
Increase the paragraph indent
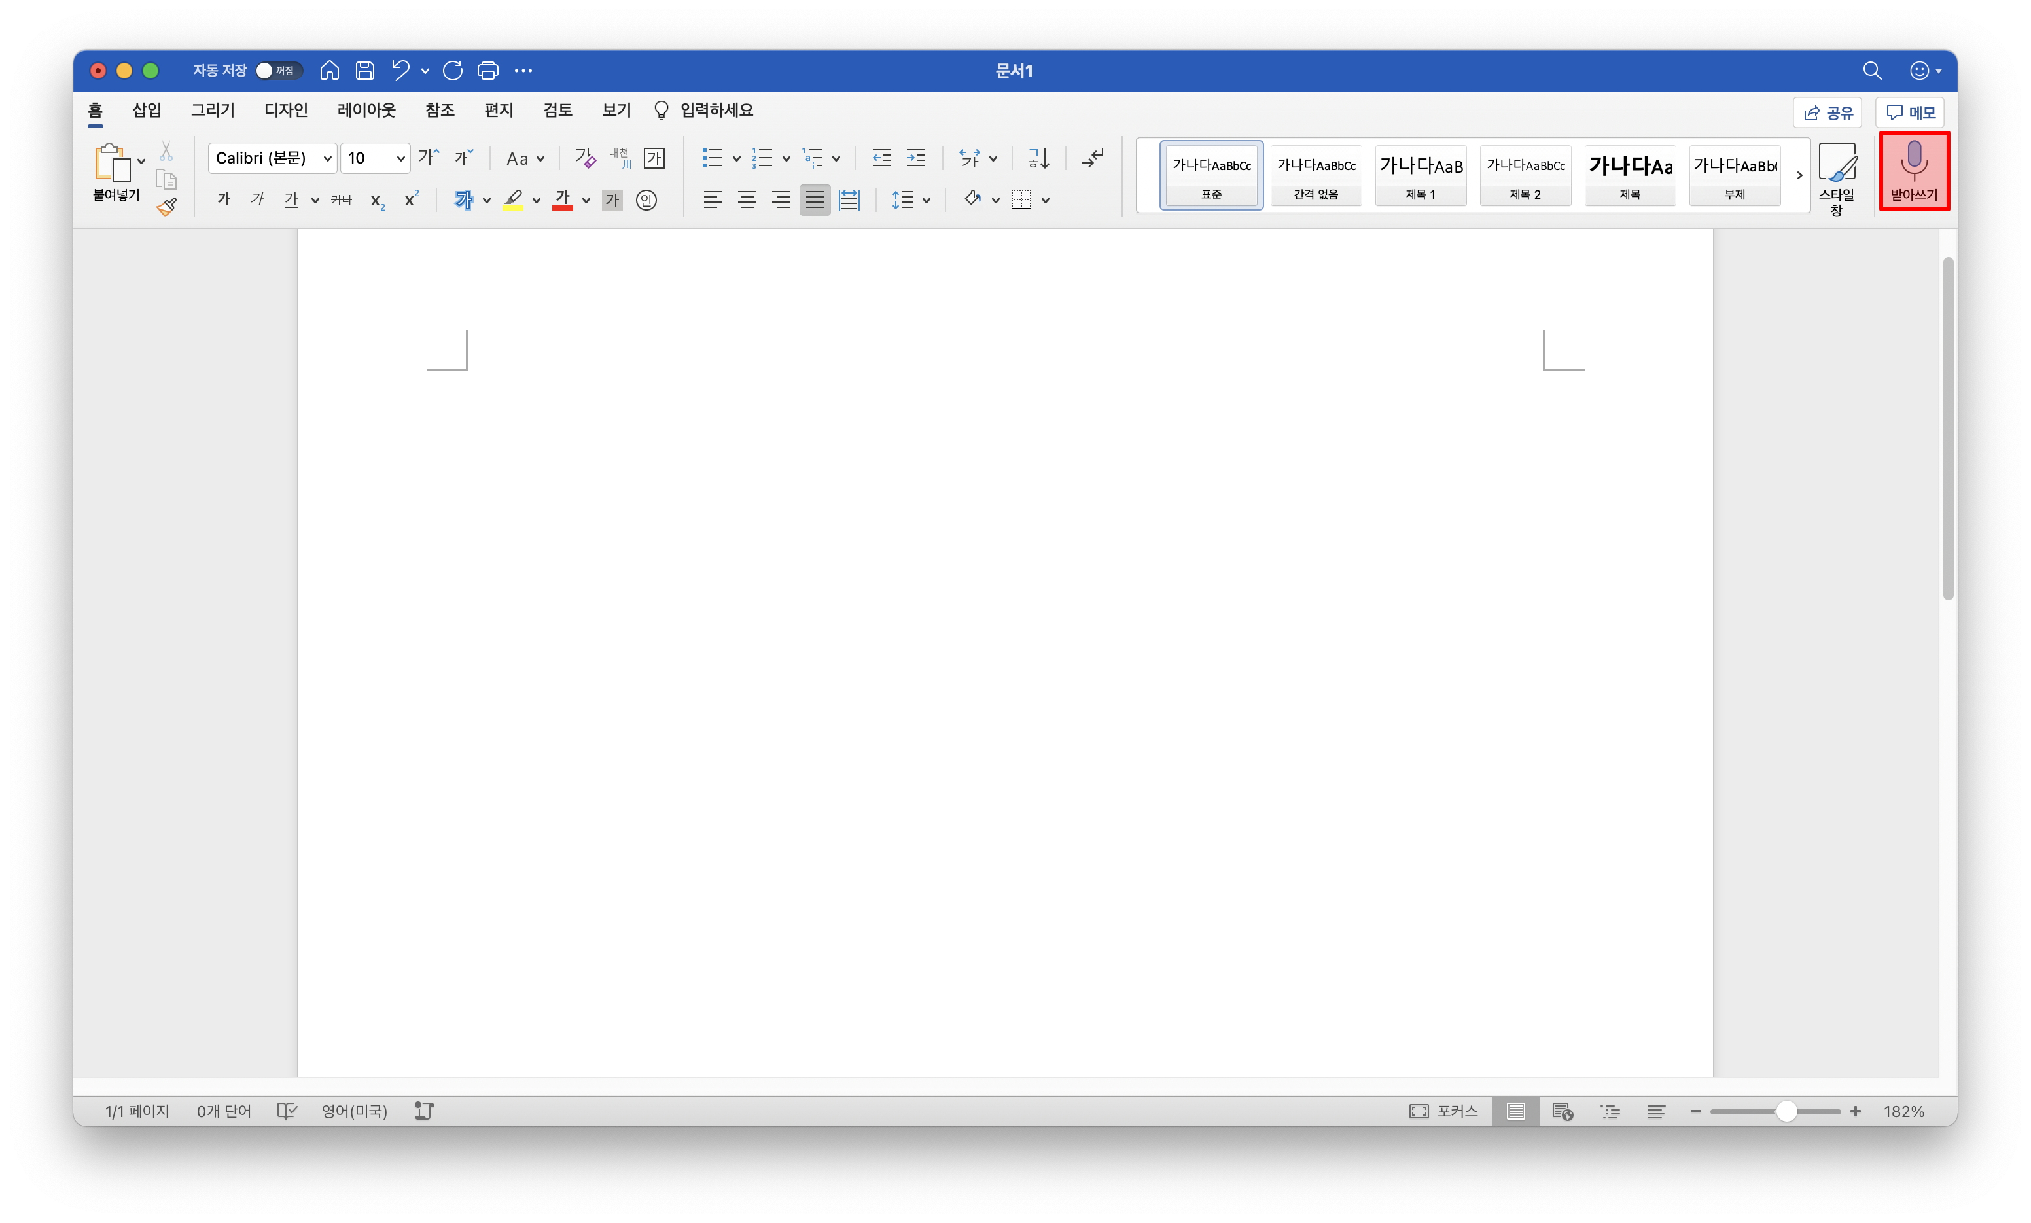tap(916, 158)
